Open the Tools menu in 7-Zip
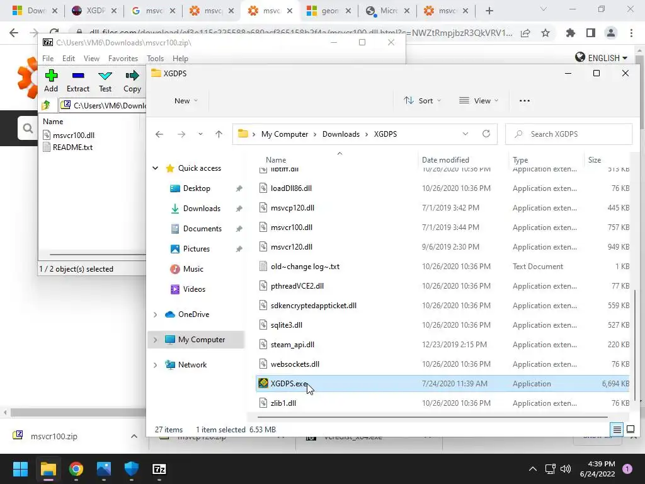The image size is (645, 484). coord(155,59)
